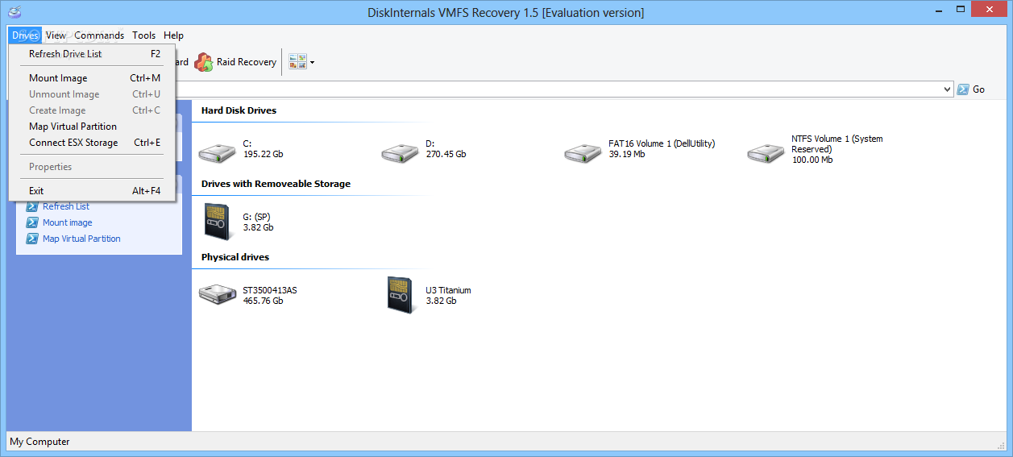This screenshot has width=1013, height=457.
Task: Expand the address bar dropdown
Action: [947, 89]
